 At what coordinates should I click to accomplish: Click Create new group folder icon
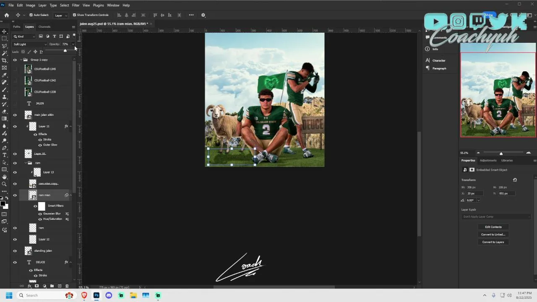click(x=52, y=286)
